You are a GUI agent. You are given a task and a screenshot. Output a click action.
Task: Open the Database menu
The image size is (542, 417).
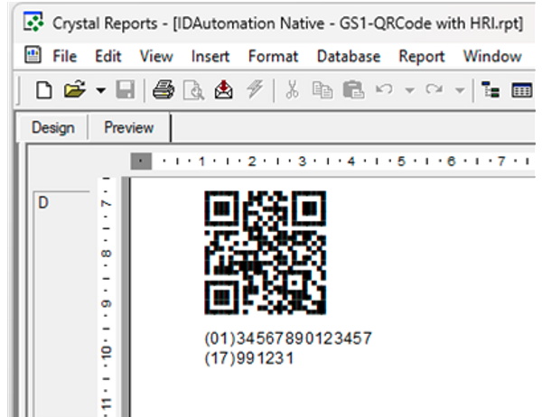tap(348, 56)
